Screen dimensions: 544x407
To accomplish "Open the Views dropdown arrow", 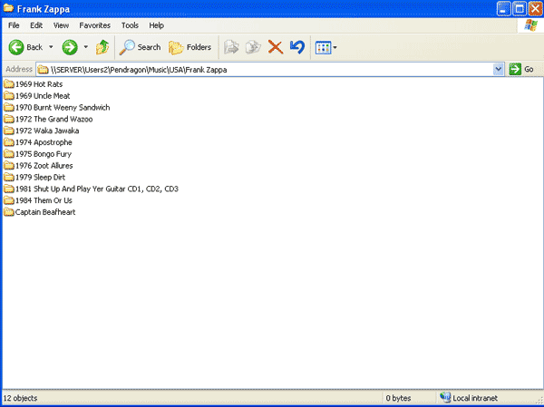I will (x=335, y=47).
